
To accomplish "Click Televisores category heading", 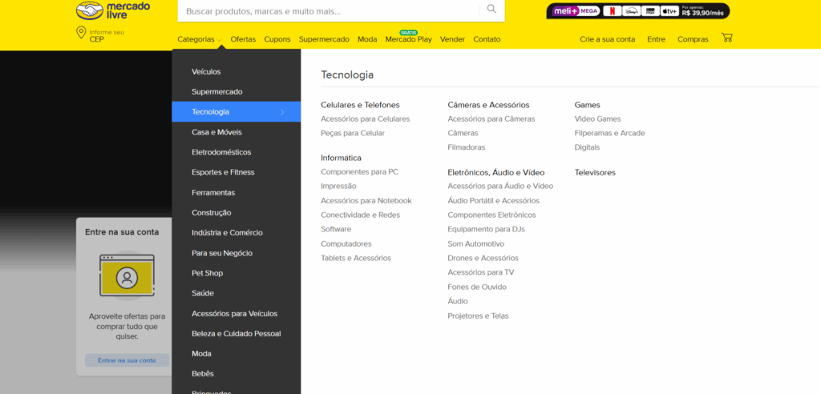I will click(595, 172).
